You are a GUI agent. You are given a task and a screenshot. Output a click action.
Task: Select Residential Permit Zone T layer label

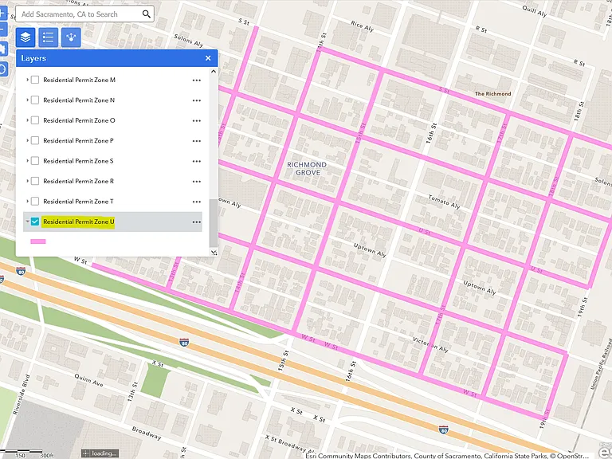(78, 202)
